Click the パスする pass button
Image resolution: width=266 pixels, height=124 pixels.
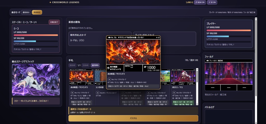pos(133,118)
